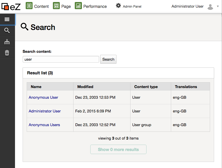The height and width of the screenshot is (168, 222).
Task: Click eng-GB in the Administrator User row
Action: click(x=180, y=111)
